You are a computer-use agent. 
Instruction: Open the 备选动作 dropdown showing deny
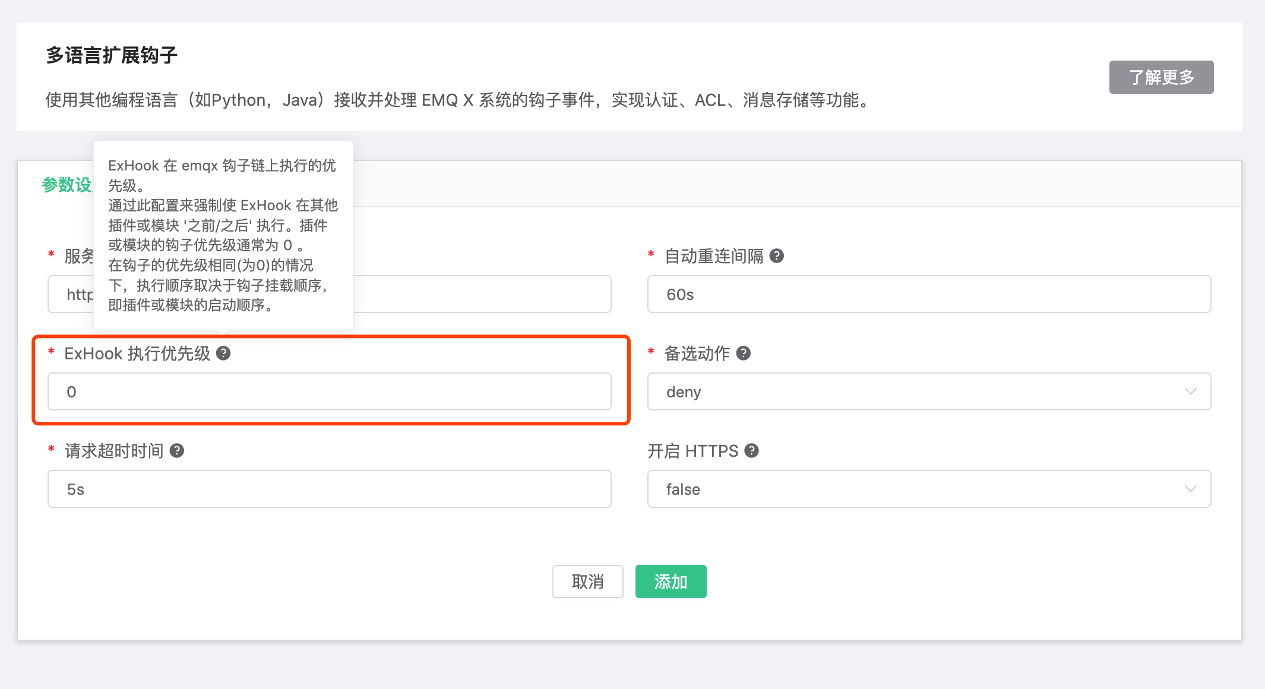pos(928,391)
